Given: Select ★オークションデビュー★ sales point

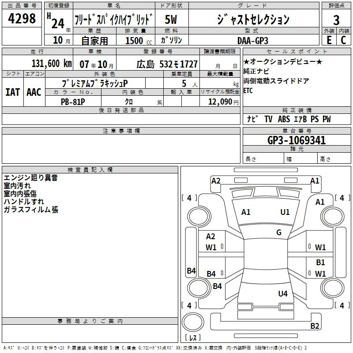Looking at the screenshot, I should [x=283, y=61].
